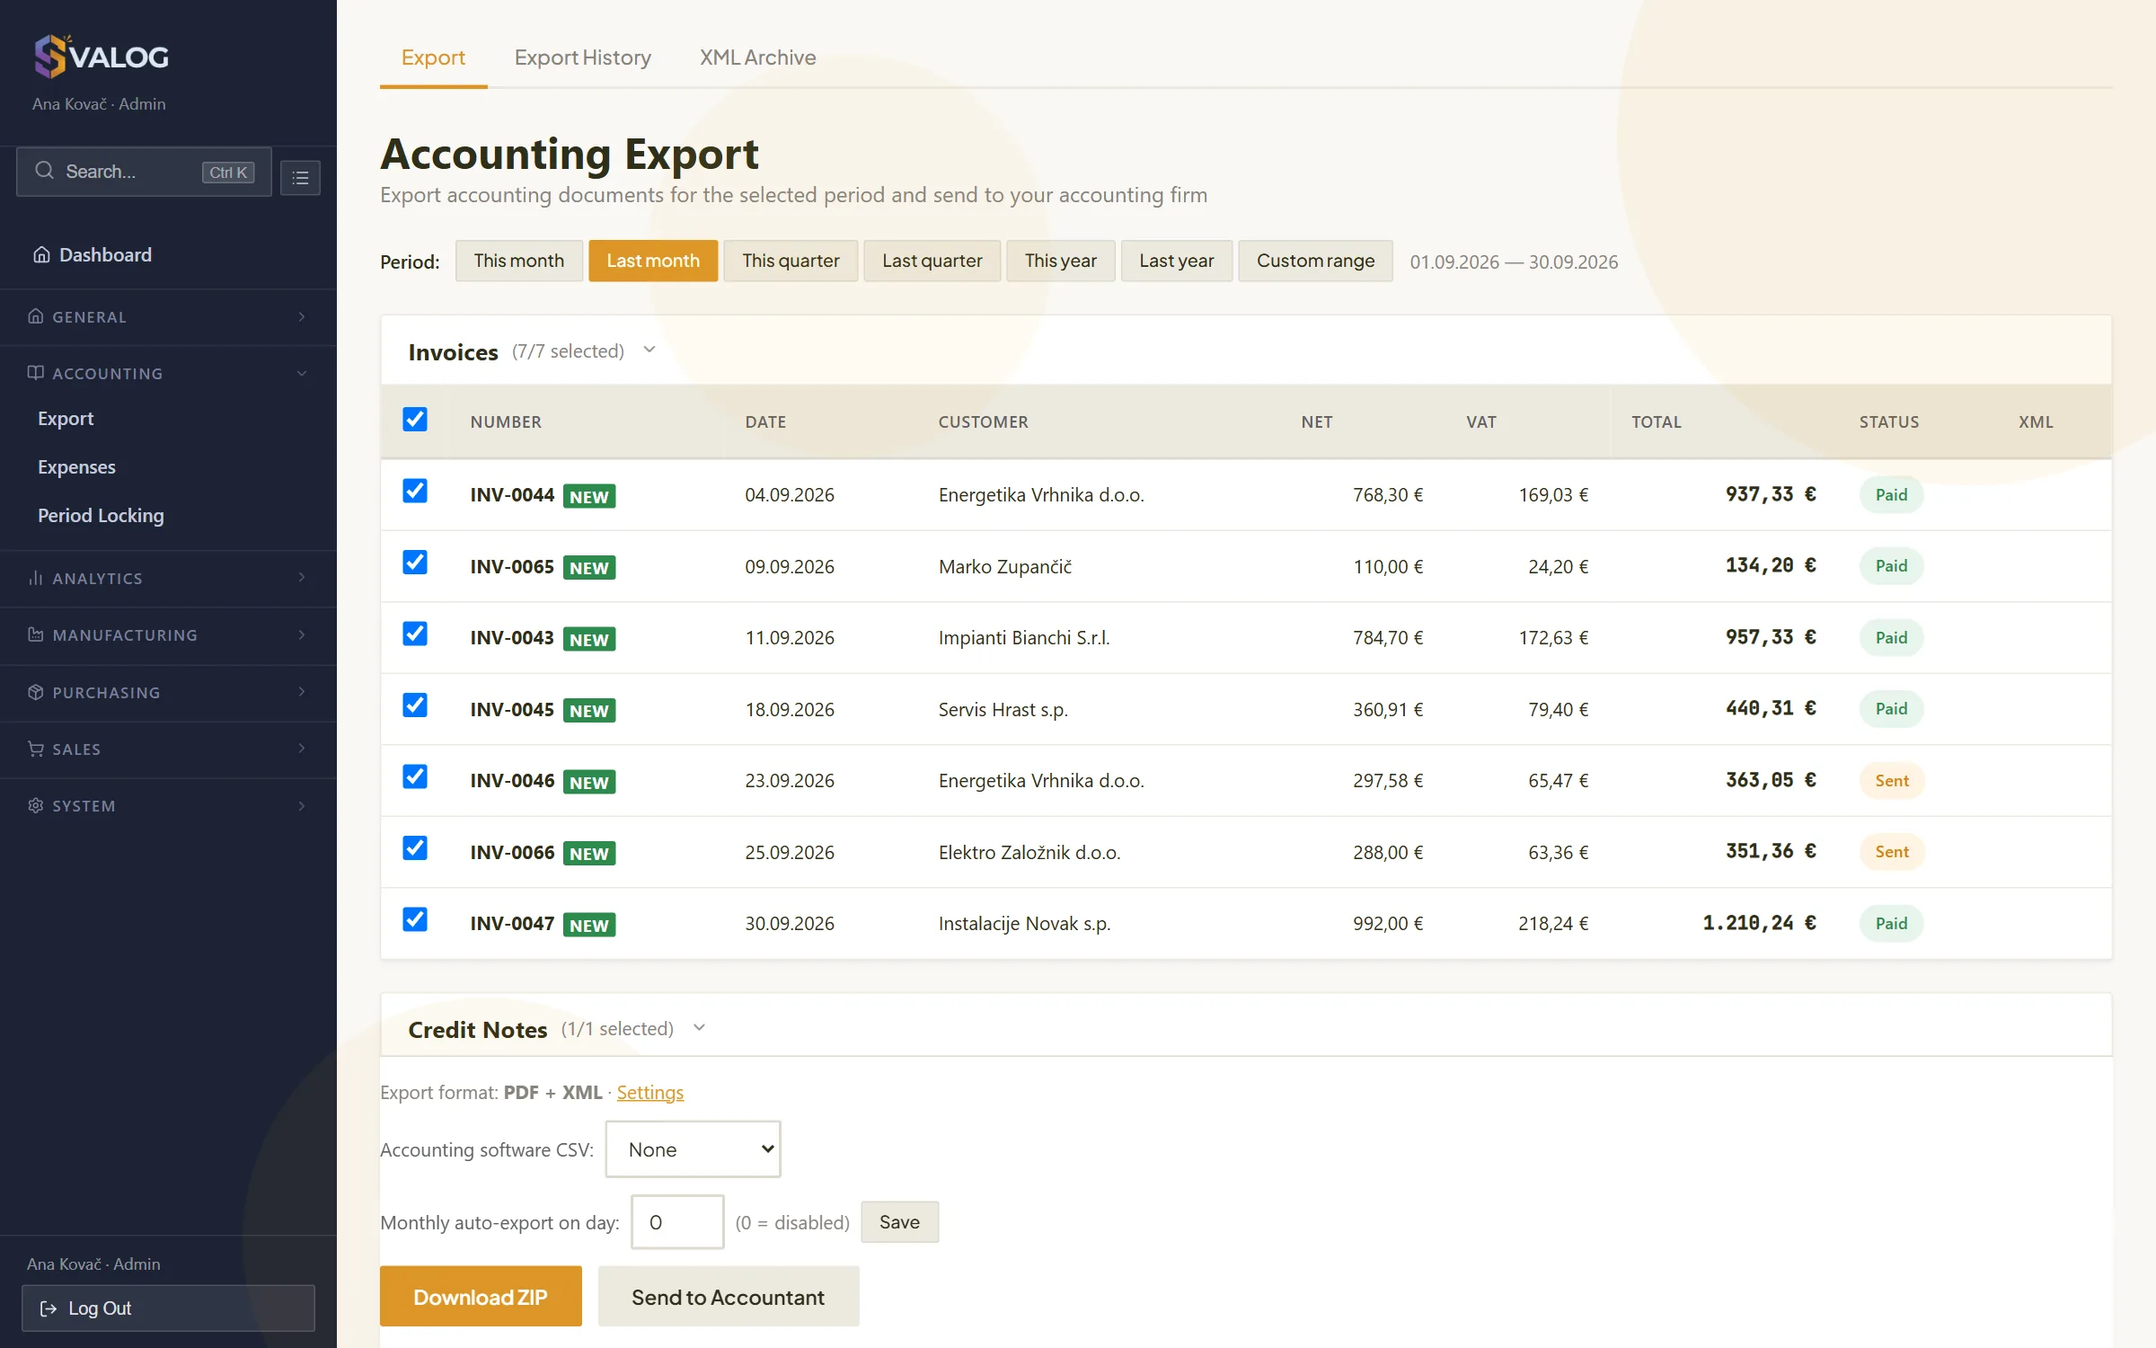Save the monthly auto-export day
The image size is (2156, 1348).
pyautogui.click(x=899, y=1222)
